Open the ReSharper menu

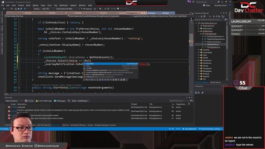64,5
